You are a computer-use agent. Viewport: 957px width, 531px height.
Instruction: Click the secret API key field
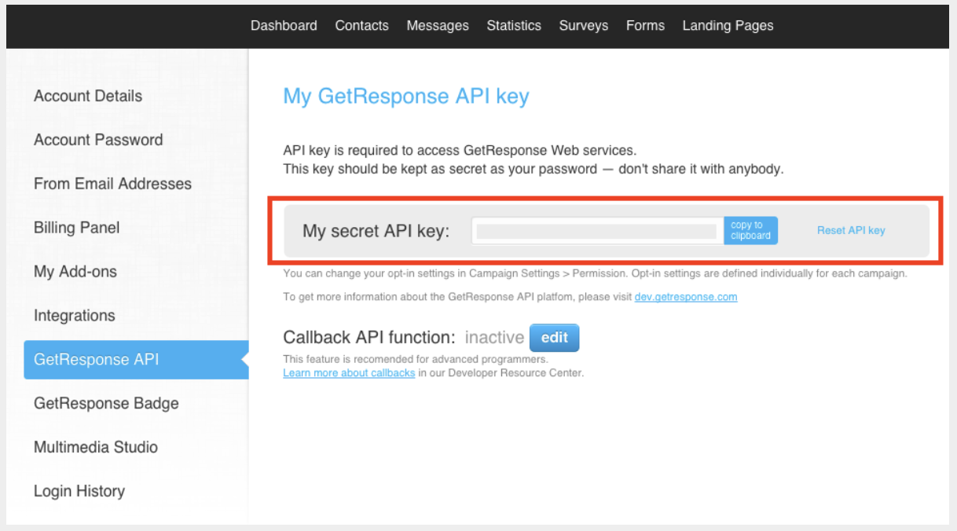pyautogui.click(x=597, y=231)
